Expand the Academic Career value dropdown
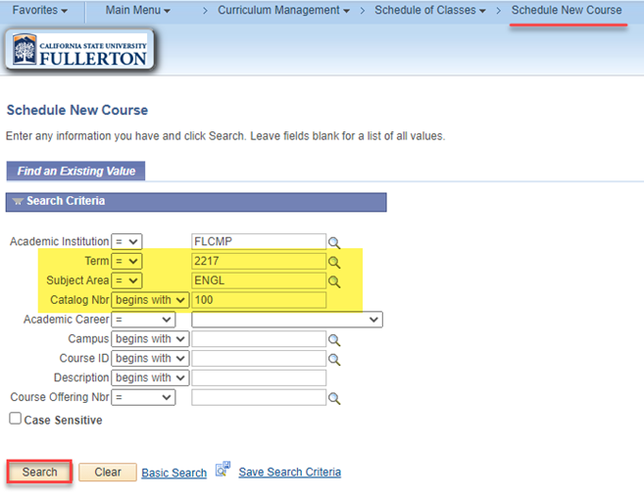Image resolution: width=644 pixels, height=501 pixels. [x=286, y=320]
